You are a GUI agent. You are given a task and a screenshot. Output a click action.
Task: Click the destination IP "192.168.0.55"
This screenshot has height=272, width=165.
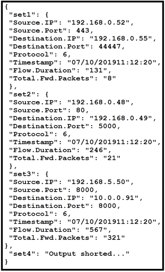click(x=121, y=38)
